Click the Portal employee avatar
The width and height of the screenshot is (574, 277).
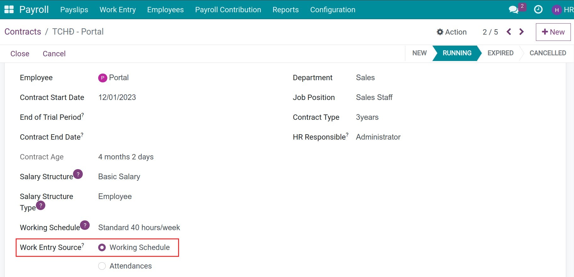(103, 78)
